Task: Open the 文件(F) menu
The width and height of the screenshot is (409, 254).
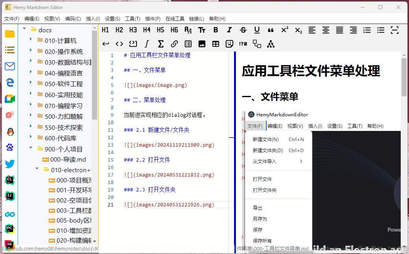Action: [x=12, y=18]
